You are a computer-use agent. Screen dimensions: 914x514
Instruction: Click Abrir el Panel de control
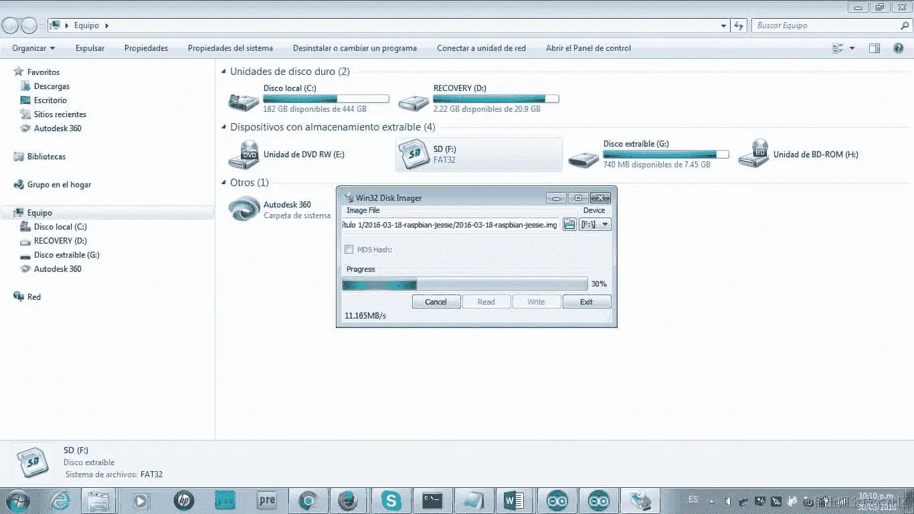[x=588, y=48]
